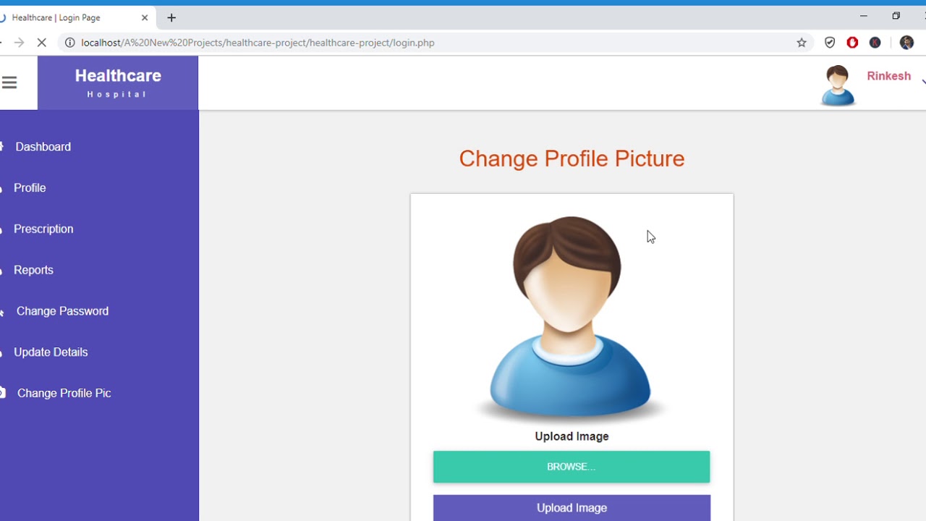The image size is (926, 521).
Task: Click the dark round K extension icon
Action: pos(875,43)
